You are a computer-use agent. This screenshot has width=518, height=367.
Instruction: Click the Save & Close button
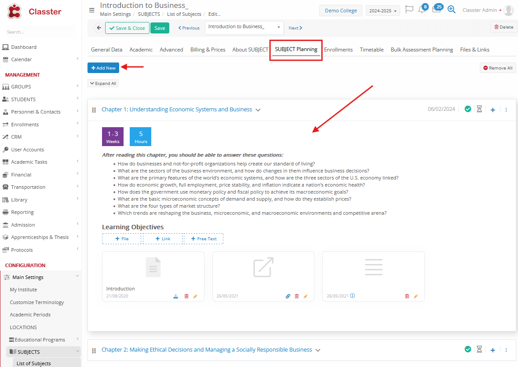127,28
